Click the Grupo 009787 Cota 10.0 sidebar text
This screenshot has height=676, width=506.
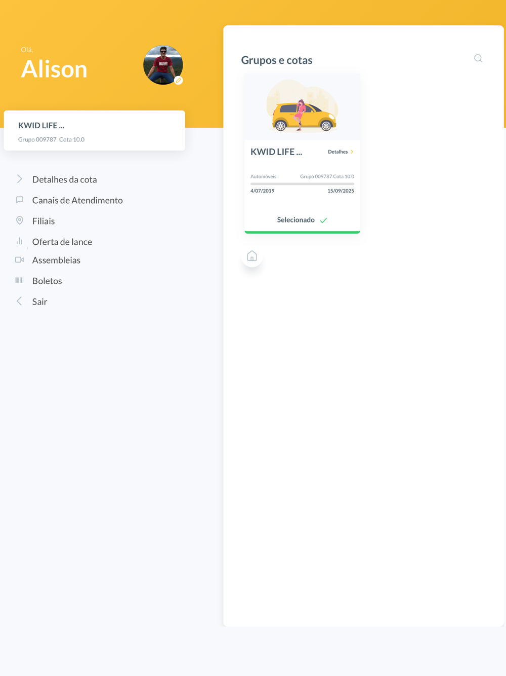point(51,139)
